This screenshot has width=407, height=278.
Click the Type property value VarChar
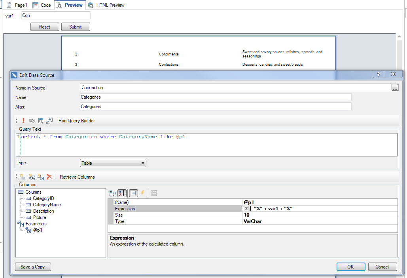tap(253, 221)
